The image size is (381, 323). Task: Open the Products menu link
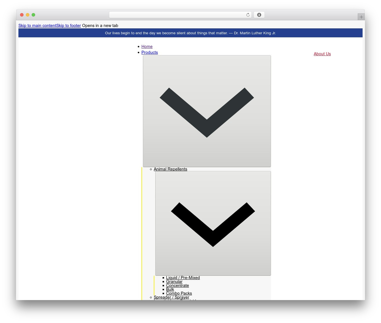coord(149,52)
